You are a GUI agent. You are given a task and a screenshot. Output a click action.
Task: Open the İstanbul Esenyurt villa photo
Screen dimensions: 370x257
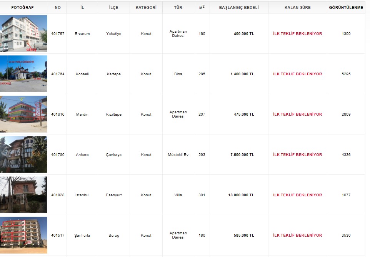pyautogui.click(x=24, y=195)
